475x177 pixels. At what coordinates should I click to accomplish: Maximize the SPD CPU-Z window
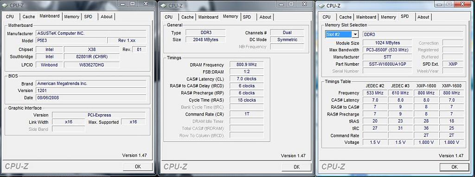449,4
